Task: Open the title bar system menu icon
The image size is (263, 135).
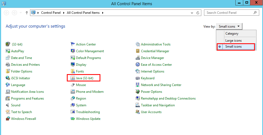Action: (x=4, y=3)
